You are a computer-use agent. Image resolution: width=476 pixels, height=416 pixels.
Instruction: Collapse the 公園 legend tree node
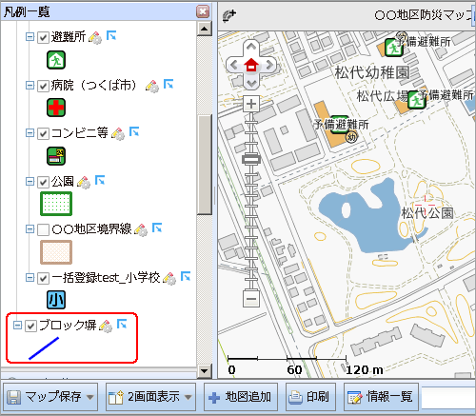point(30,181)
